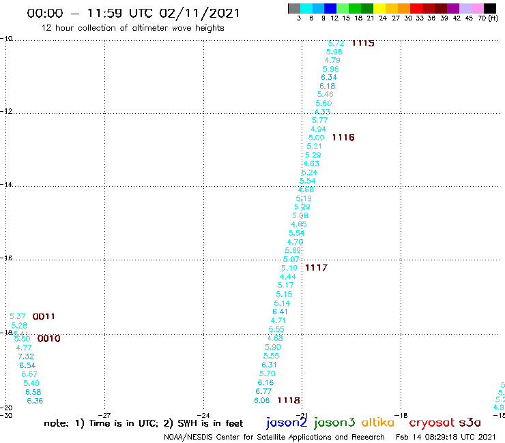Click the wave height value '6.18'
505x443 pixels.
[x=327, y=87]
